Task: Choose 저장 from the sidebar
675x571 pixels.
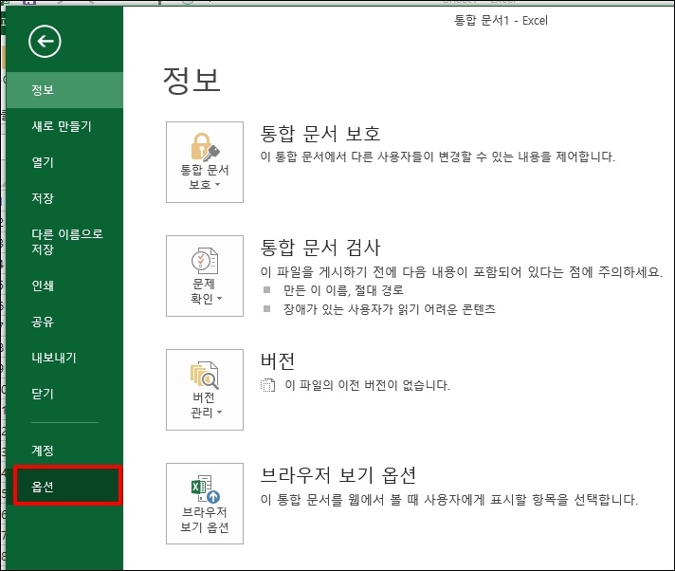Action: pos(64,198)
